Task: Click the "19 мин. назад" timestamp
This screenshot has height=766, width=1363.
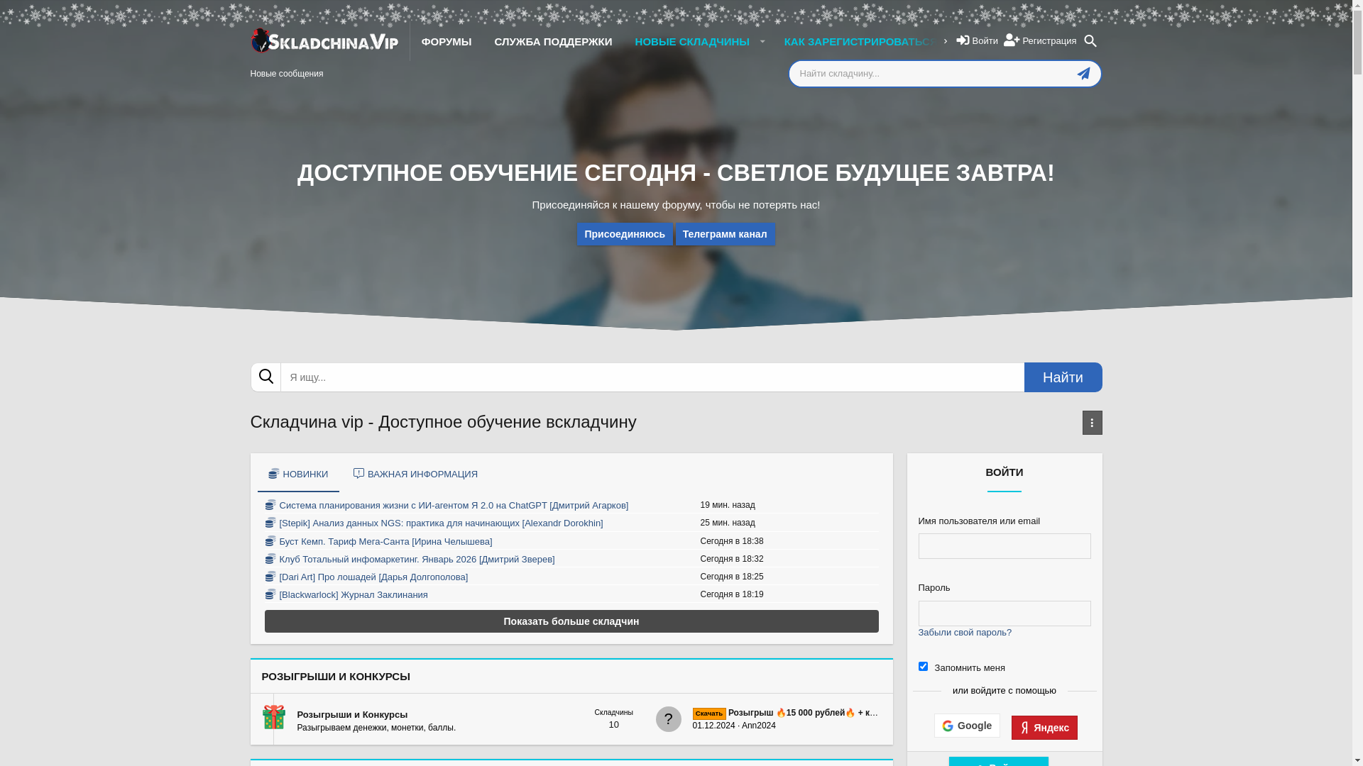Action: (728, 505)
